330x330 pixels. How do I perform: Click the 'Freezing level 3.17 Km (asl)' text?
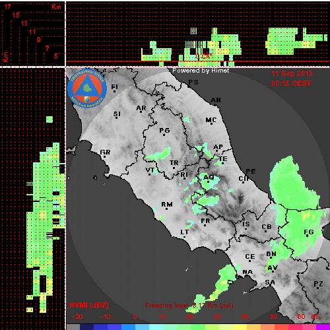click(x=189, y=306)
